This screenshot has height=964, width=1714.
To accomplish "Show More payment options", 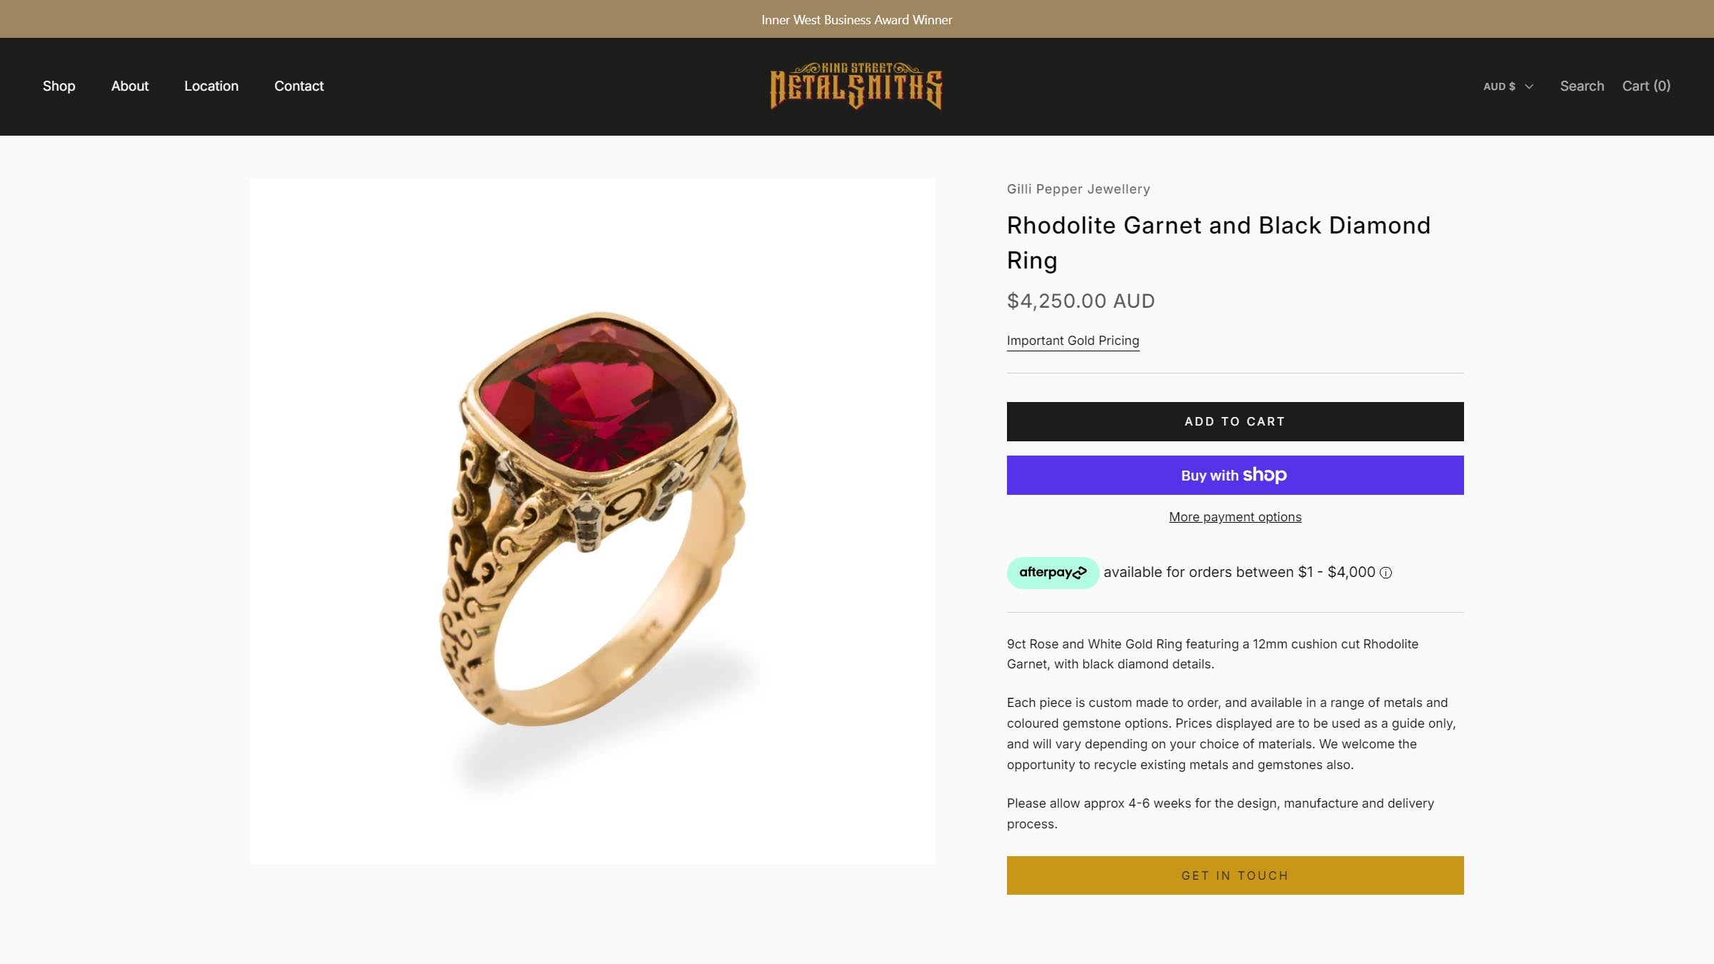I will [1235, 517].
